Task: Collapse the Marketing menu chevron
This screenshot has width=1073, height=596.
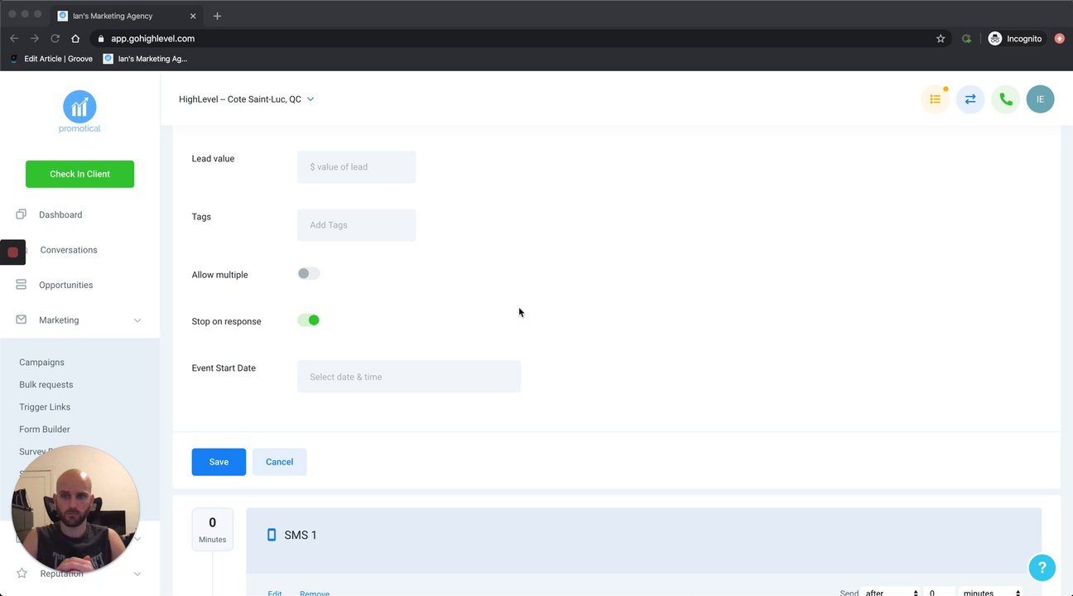Action: 137,320
